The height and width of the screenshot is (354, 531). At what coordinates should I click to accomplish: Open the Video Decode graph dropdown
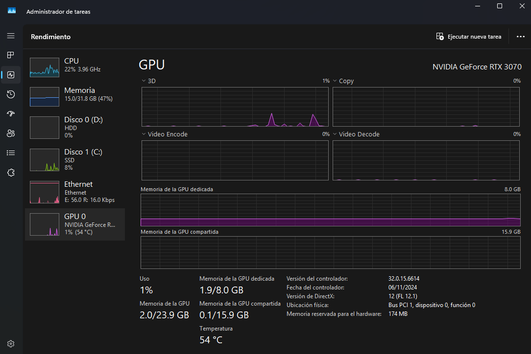coord(335,134)
